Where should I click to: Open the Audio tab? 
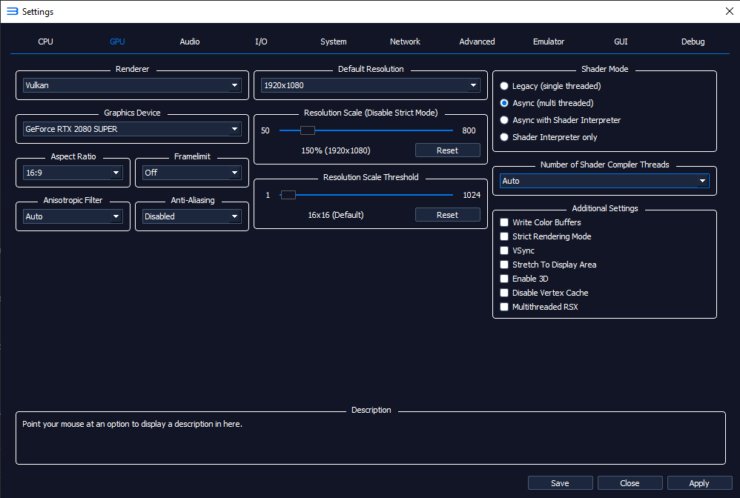pyautogui.click(x=189, y=41)
